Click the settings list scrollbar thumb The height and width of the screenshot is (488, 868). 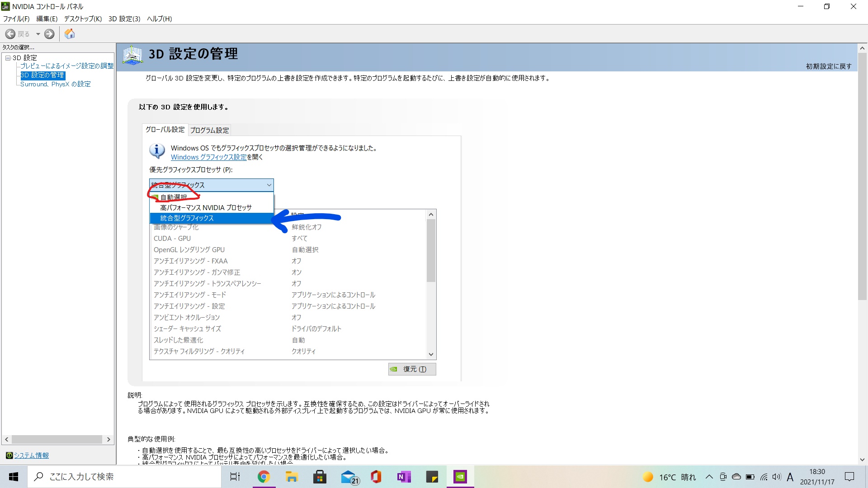click(x=431, y=251)
